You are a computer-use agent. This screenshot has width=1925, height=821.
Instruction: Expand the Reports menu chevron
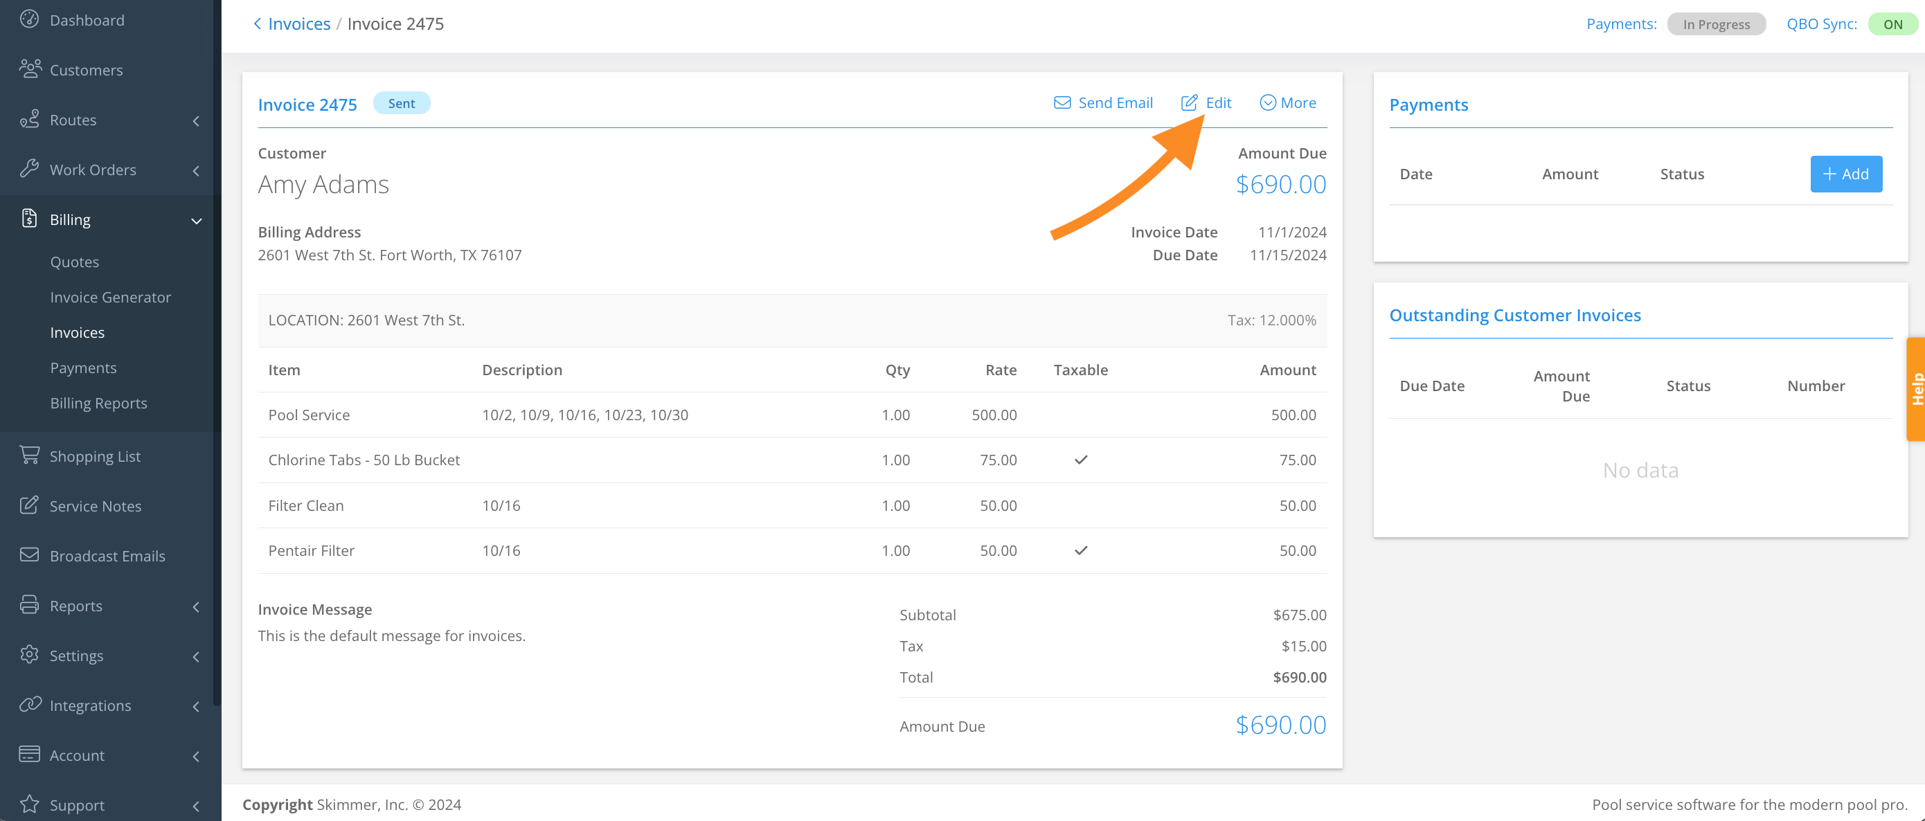point(197,606)
